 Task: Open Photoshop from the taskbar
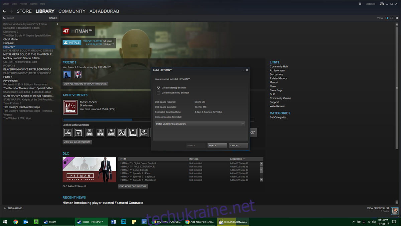point(123,222)
